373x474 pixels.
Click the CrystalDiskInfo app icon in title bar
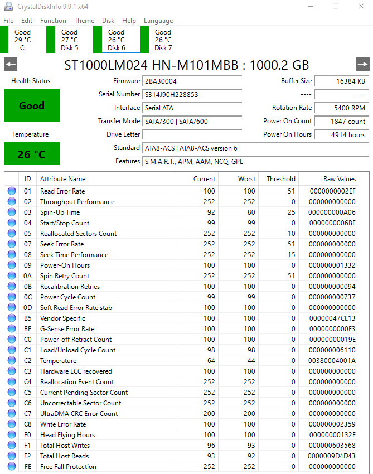[8, 6]
